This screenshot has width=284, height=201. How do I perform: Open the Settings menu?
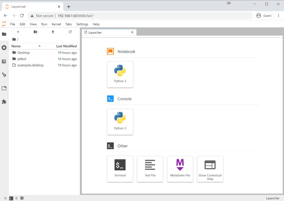pyautogui.click(x=82, y=24)
